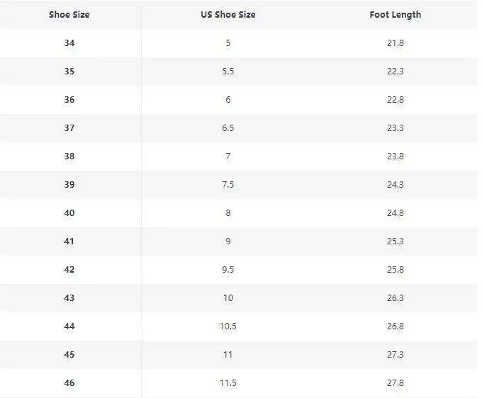Select US shoe size 7.5 cell
The width and height of the screenshot is (482, 398).
point(228,185)
